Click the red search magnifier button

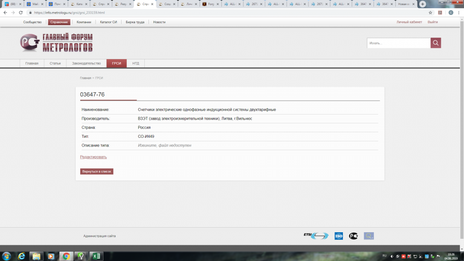[x=436, y=43]
